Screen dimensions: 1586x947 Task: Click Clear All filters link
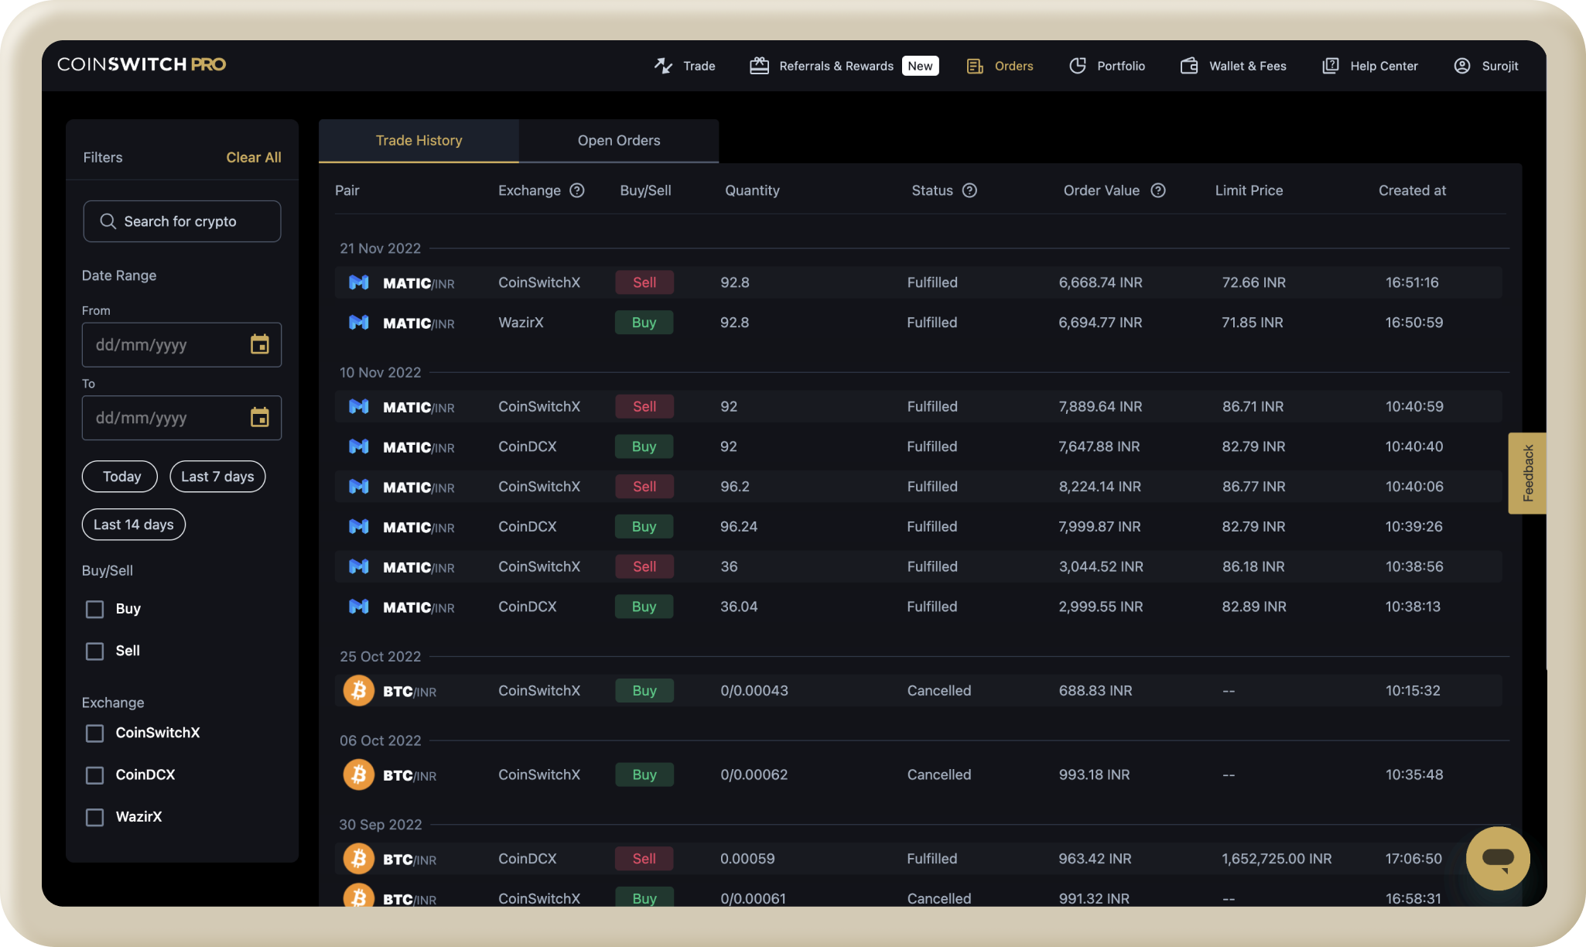click(x=254, y=157)
